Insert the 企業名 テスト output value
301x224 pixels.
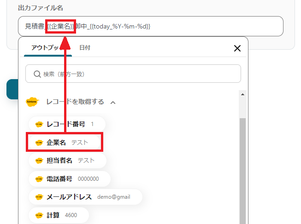click(x=65, y=143)
